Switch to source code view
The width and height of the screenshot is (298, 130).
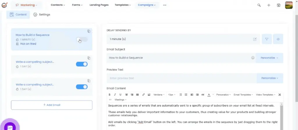point(110,100)
